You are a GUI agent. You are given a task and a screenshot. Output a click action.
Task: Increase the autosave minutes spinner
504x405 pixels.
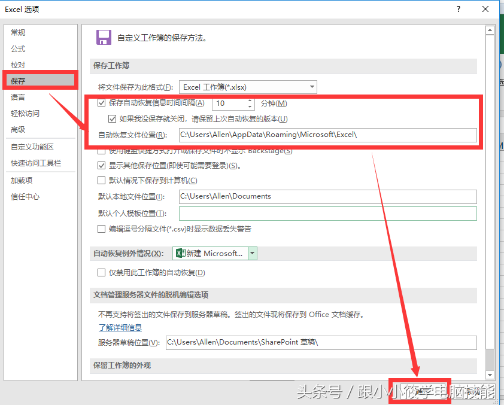point(250,101)
